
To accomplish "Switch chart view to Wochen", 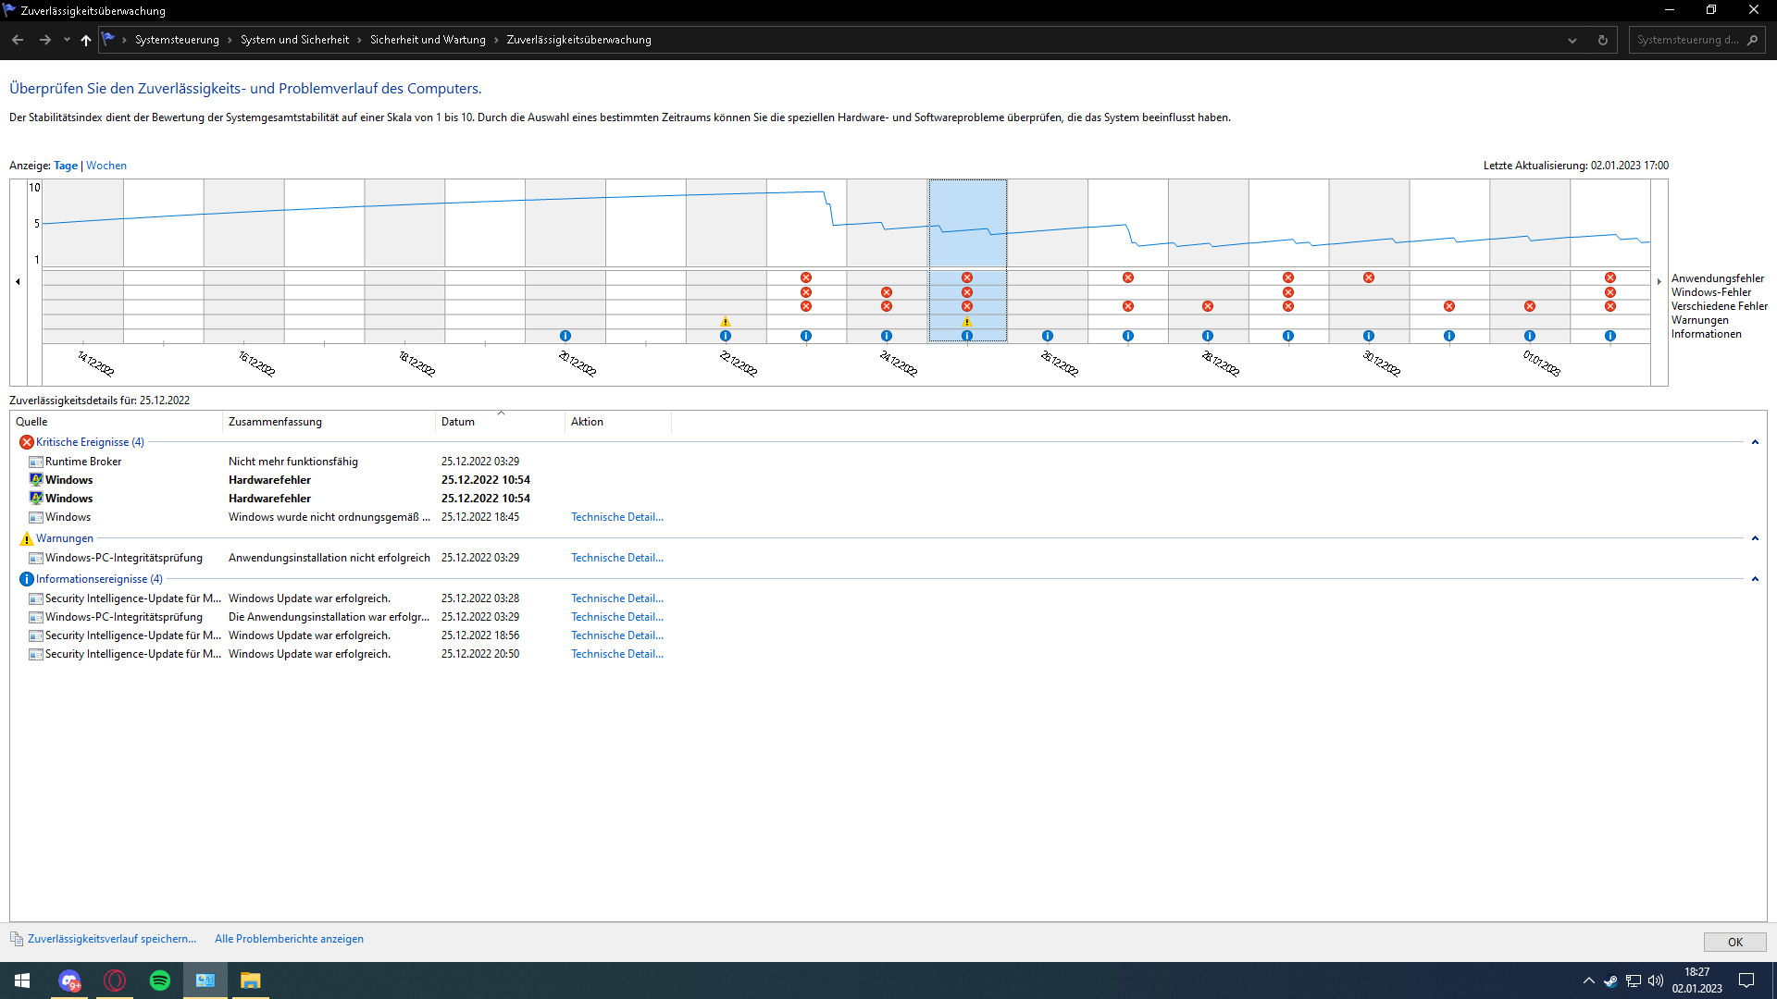I will click(106, 166).
